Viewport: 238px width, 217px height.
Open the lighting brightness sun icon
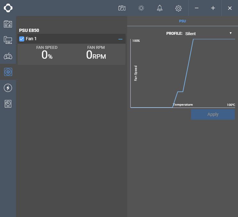pyautogui.click(x=141, y=8)
